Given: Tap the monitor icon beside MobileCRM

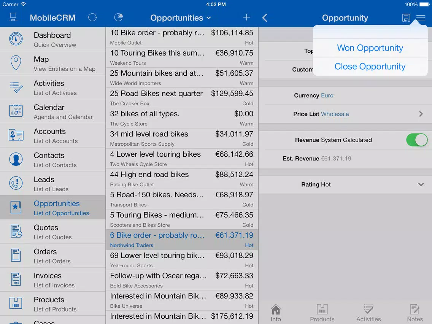Looking at the screenshot, I should click(13, 17).
